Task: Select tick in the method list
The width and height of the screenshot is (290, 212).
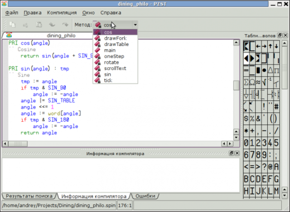Action: [116, 80]
